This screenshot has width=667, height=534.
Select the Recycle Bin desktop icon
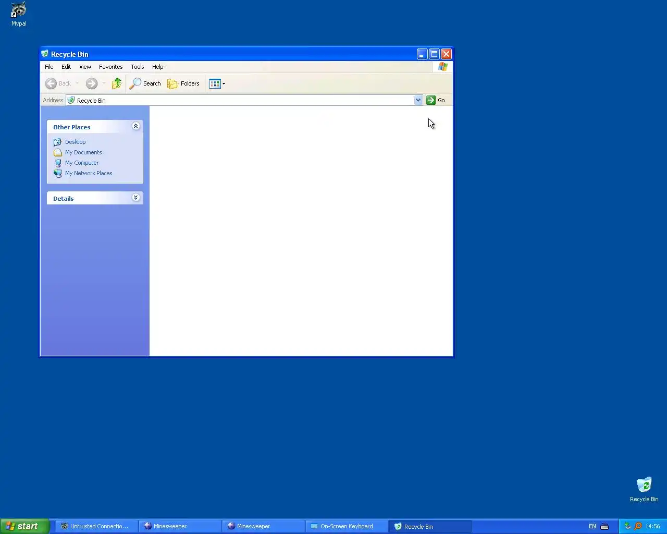click(x=644, y=489)
